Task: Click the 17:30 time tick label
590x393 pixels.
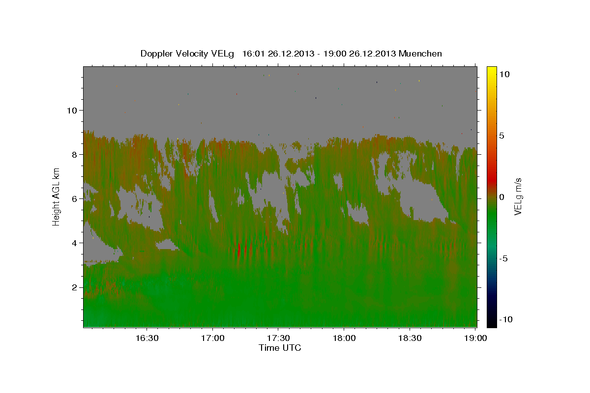Action: 278,338
